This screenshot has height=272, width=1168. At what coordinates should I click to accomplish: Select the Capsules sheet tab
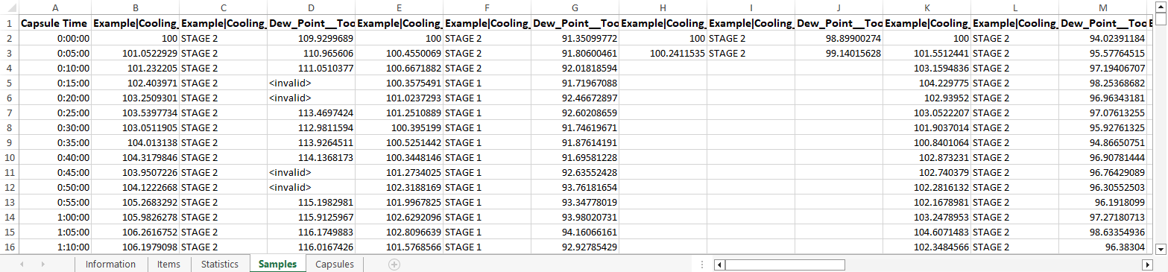335,264
